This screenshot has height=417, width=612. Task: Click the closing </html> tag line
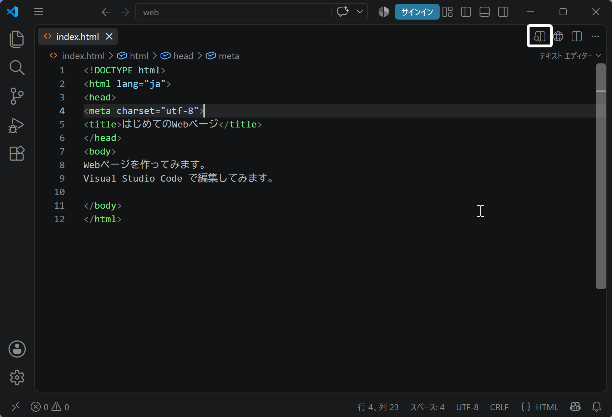[x=103, y=219]
